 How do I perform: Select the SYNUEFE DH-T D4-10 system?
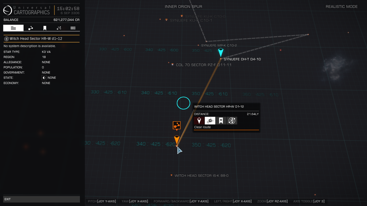(x=242, y=59)
